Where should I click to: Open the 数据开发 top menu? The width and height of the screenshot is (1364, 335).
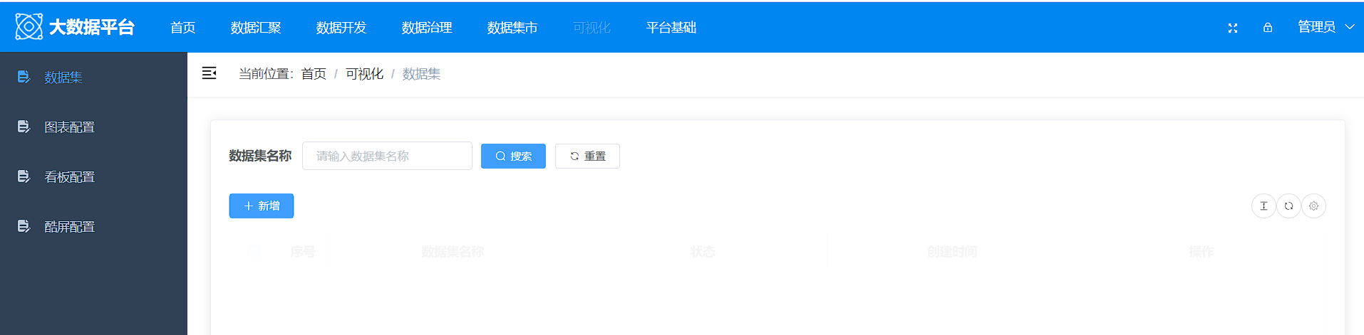341,27
